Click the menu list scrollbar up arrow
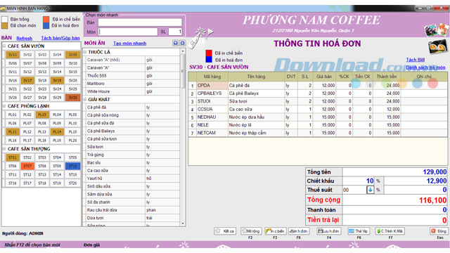The height and width of the screenshot is (253, 450). pyautogui.click(x=183, y=51)
